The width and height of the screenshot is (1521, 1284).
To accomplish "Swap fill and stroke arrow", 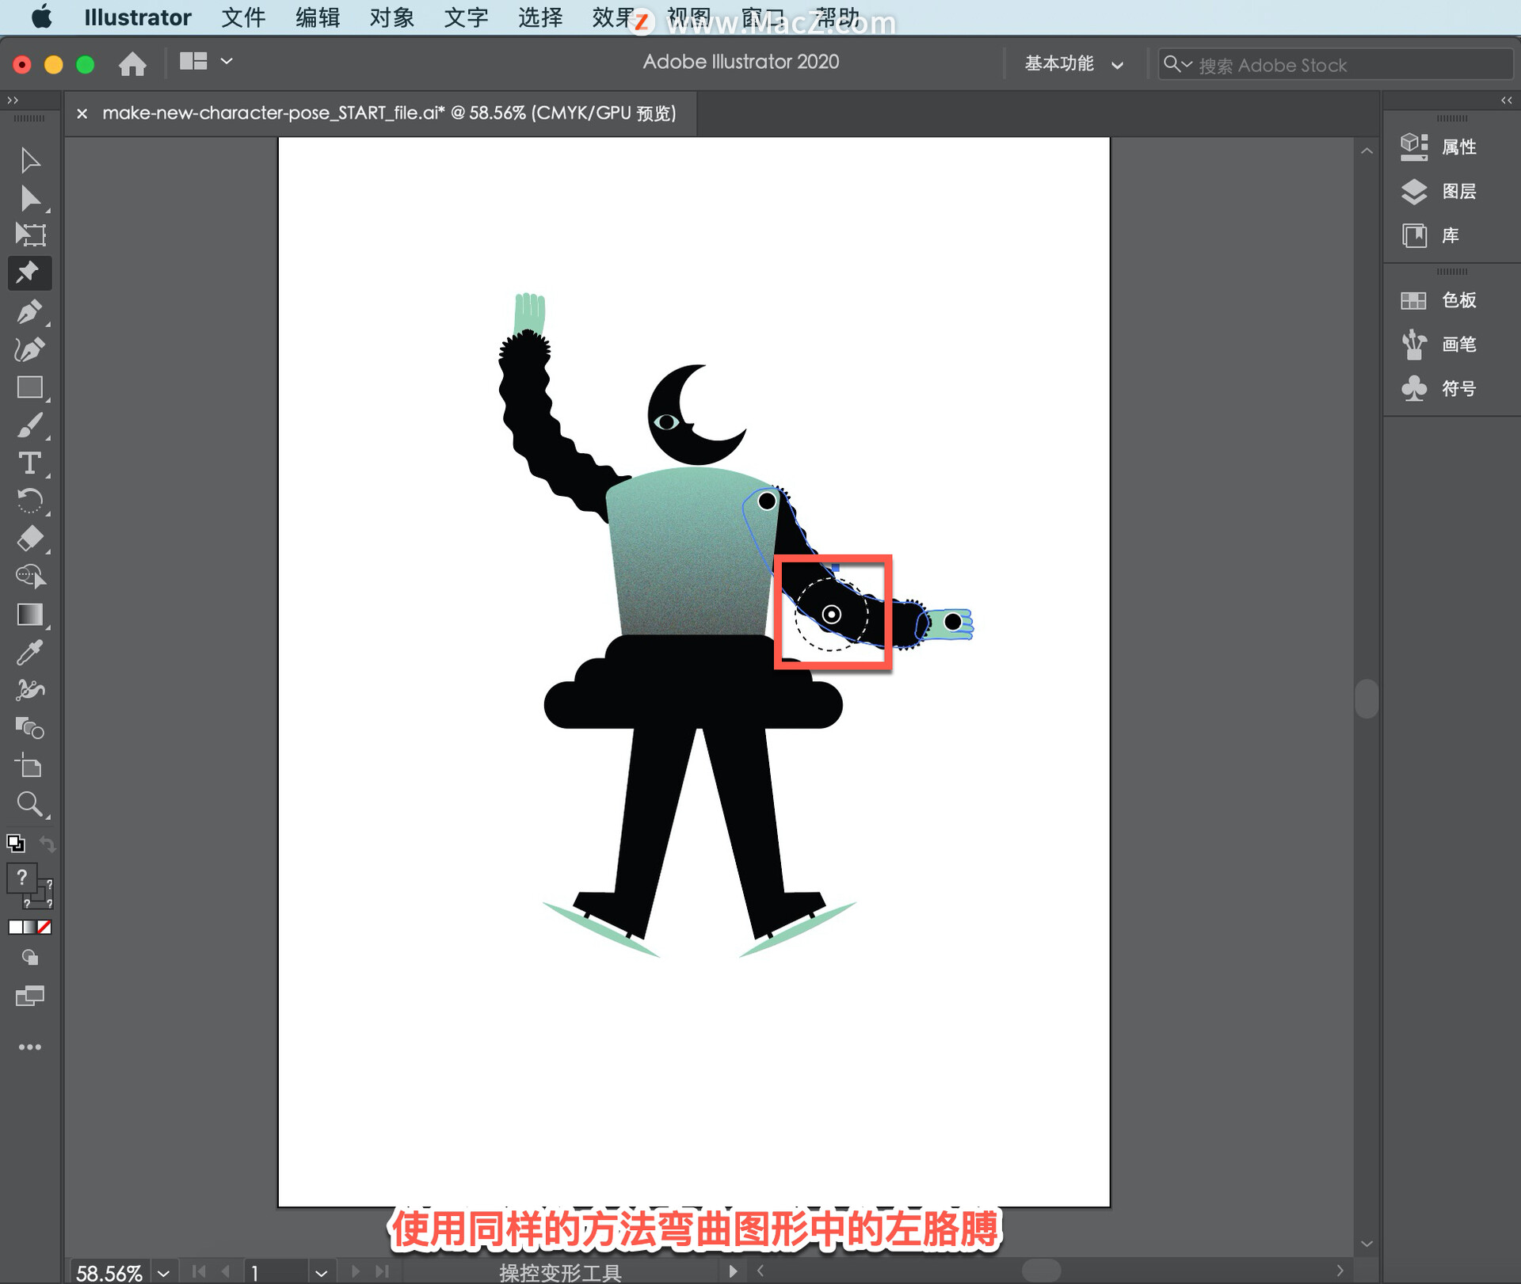I will pyautogui.click(x=48, y=844).
